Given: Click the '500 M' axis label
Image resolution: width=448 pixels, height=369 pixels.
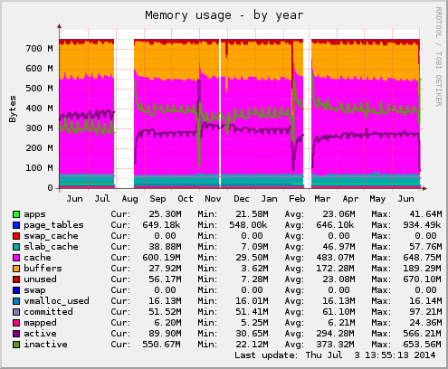Looking at the screenshot, I should pyautogui.click(x=39, y=89).
